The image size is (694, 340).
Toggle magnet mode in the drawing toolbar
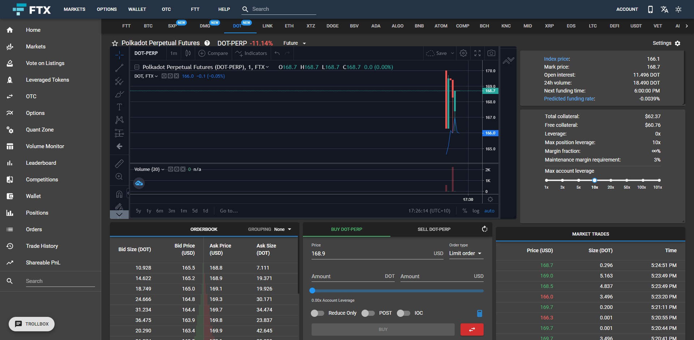pos(119,194)
